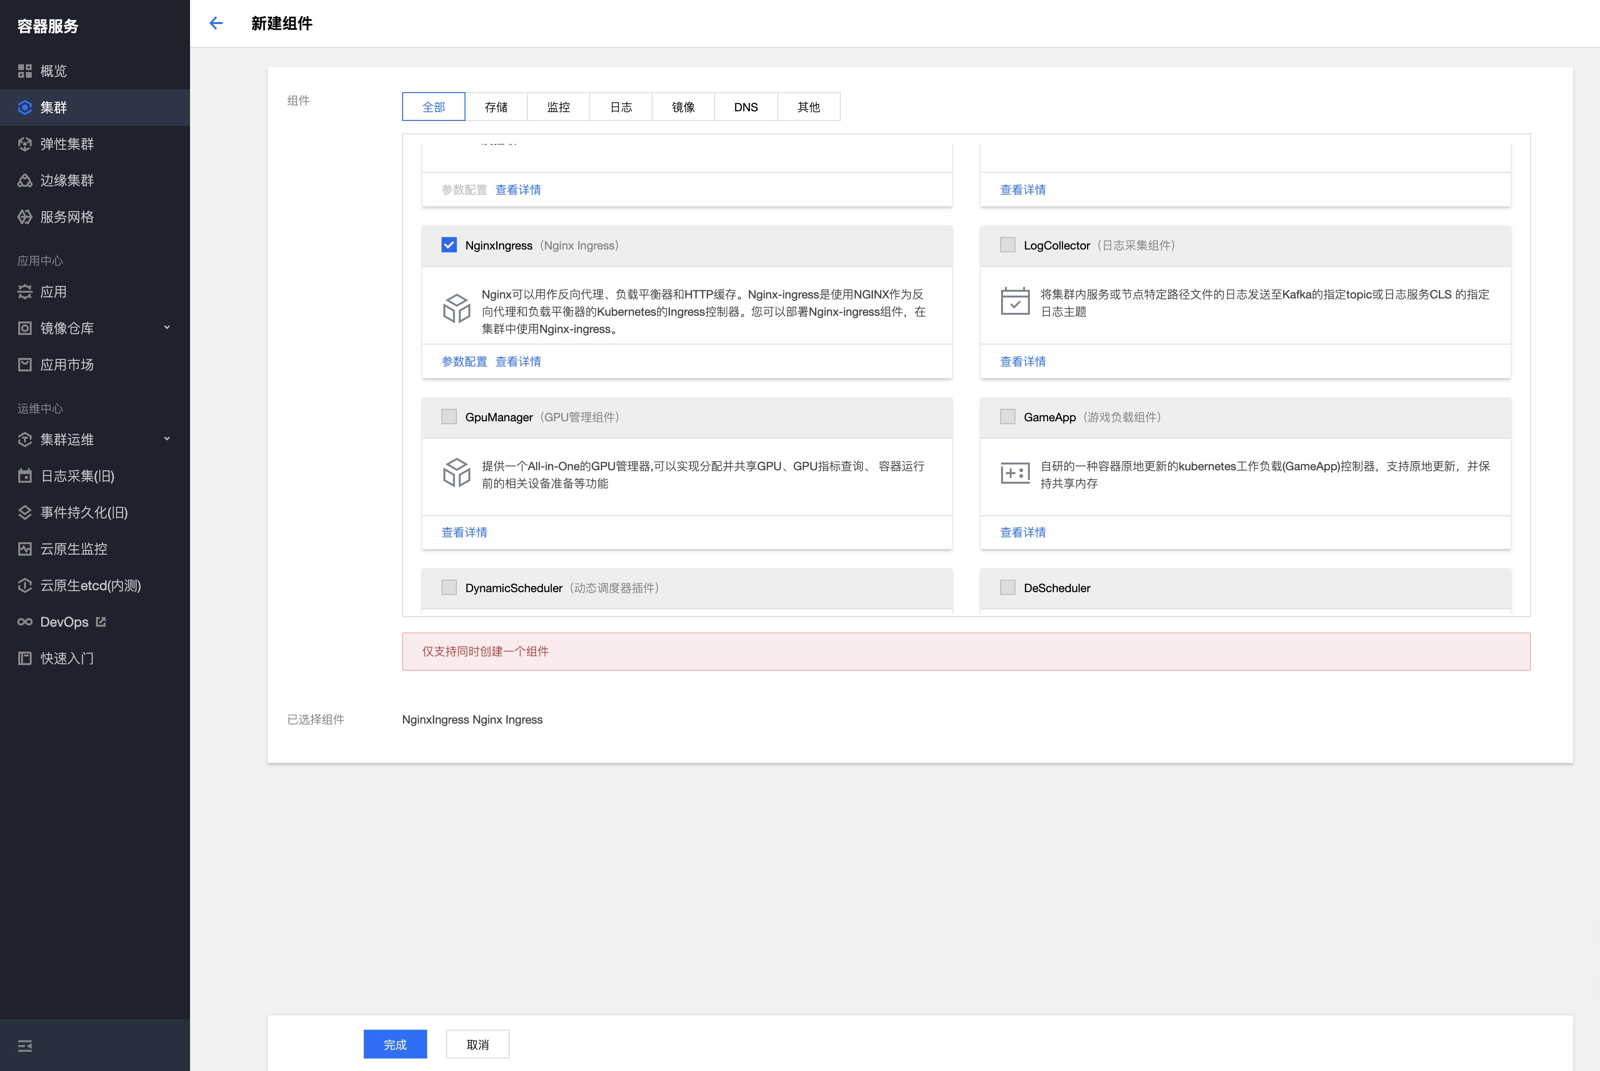Select the DeScheduler checkbox
The width and height of the screenshot is (1600, 1071).
coord(1008,587)
